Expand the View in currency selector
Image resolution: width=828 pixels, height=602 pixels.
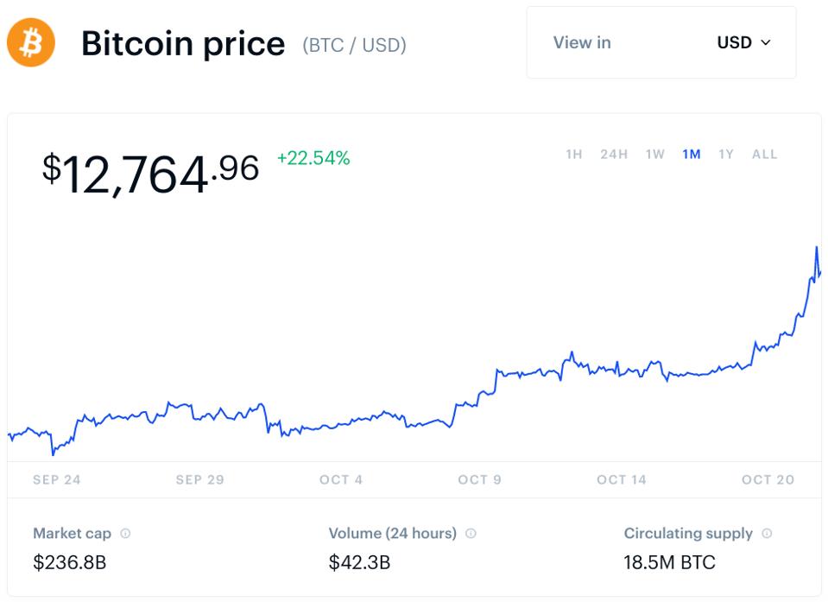(661, 42)
